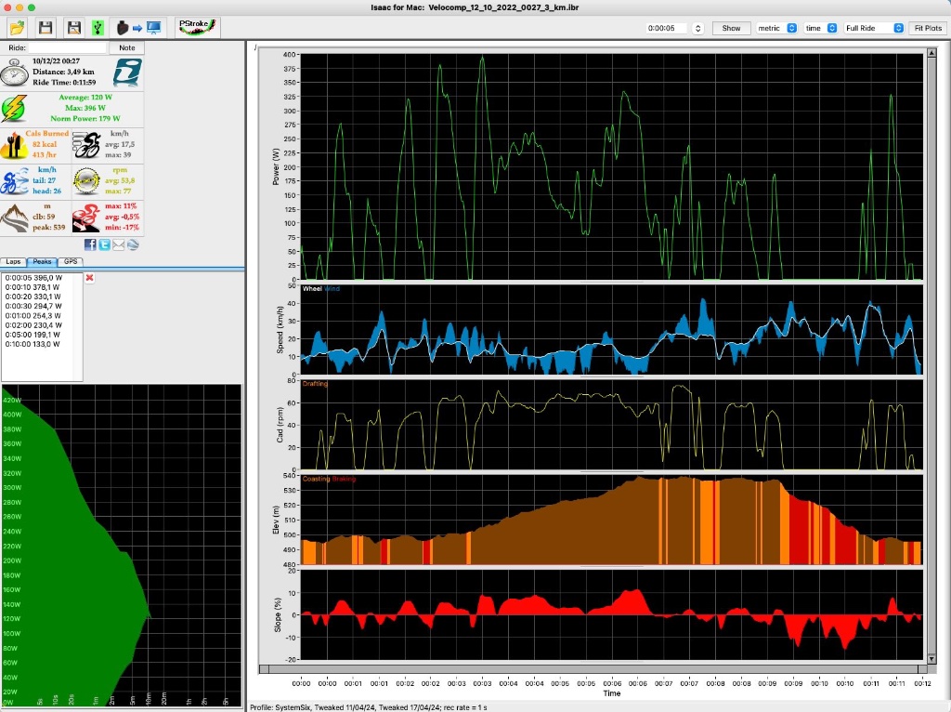Image resolution: width=951 pixels, height=712 pixels.
Task: Click the green USB device icon
Action: [98, 27]
